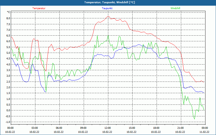Click the 4,0 y-axis value
The image size is (216, 135).
8,64
